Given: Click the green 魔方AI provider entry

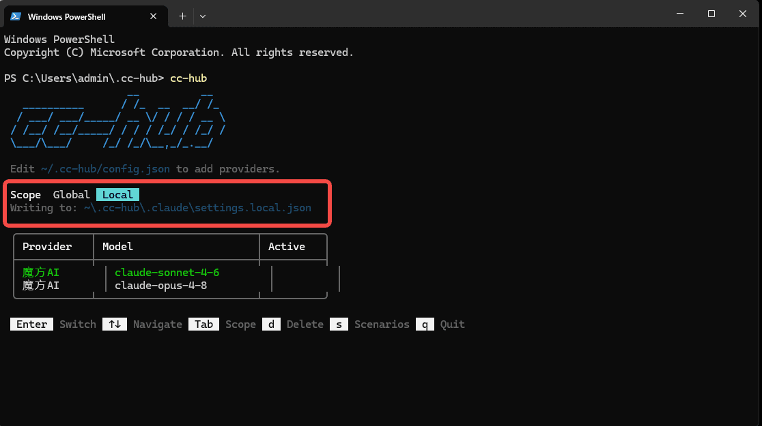Looking at the screenshot, I should tap(41, 272).
